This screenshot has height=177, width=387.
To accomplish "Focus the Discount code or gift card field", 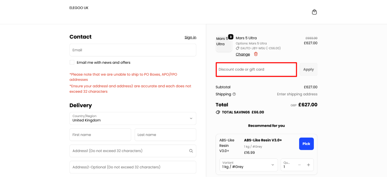I will point(256,70).
